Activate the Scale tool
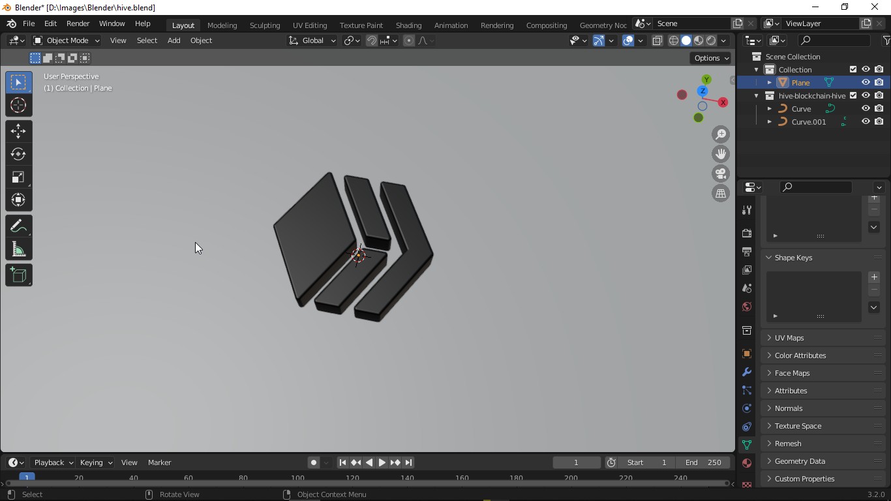Screen dimensions: 891x501 (x=18, y=177)
